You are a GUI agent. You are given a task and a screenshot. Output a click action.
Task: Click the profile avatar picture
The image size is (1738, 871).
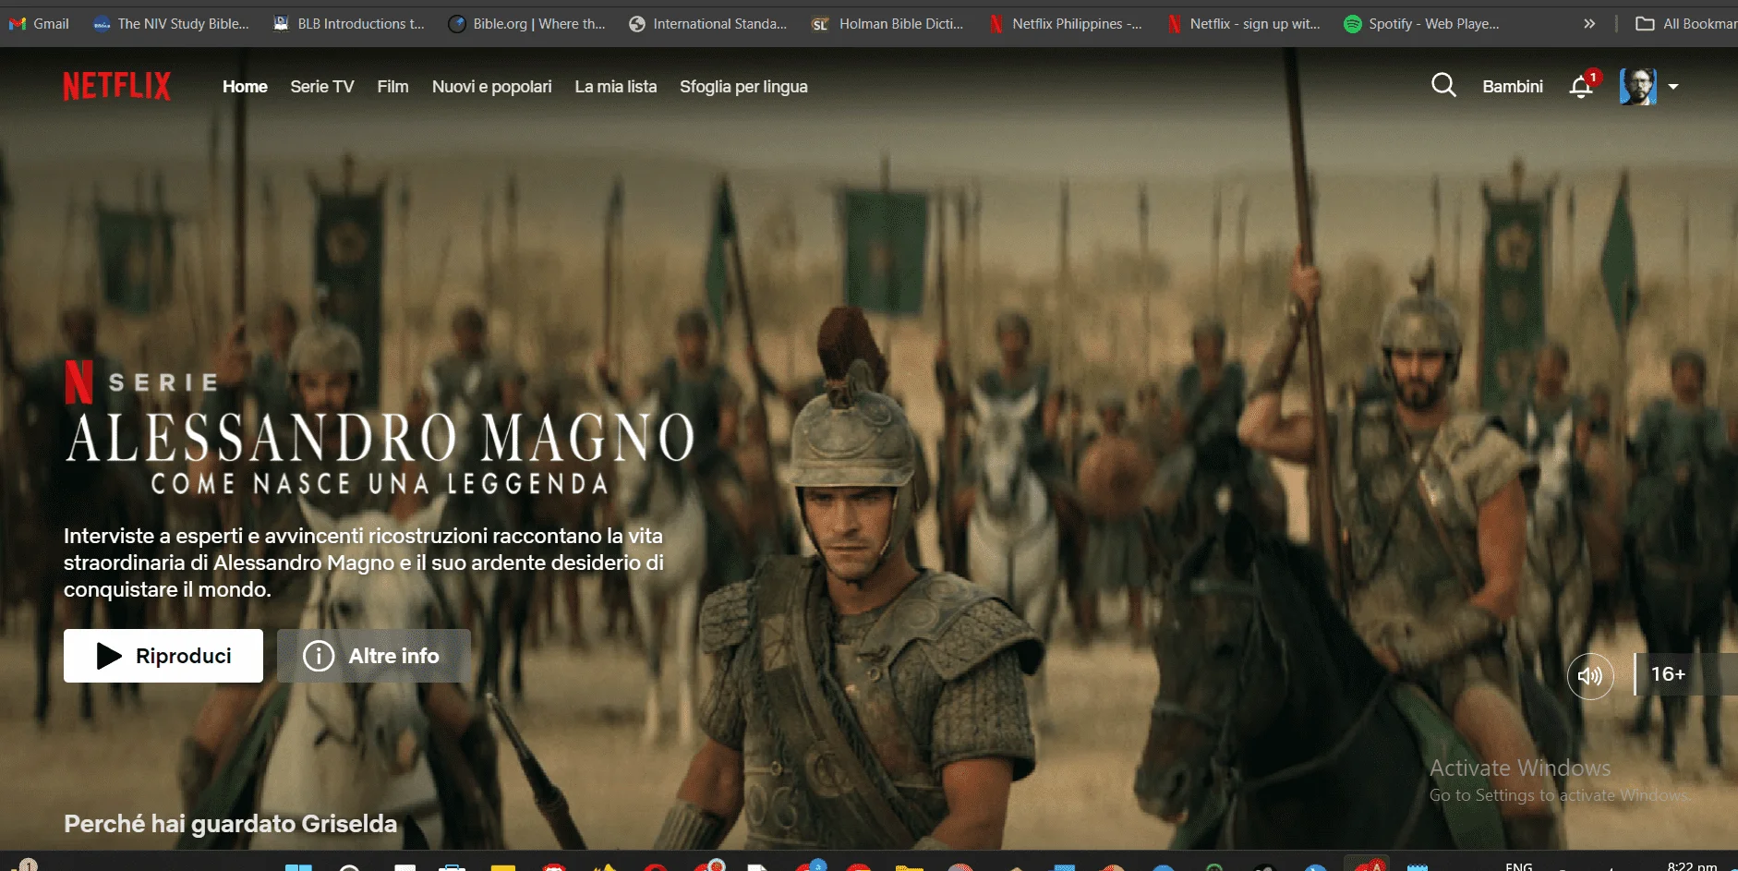point(1638,87)
